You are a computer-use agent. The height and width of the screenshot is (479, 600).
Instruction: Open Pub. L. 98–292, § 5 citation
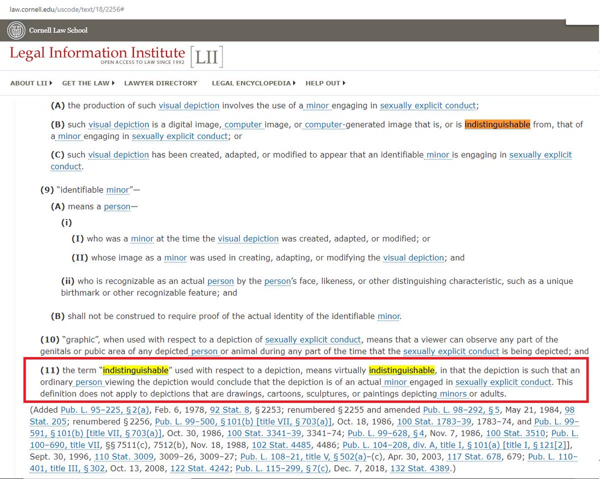[x=460, y=410]
